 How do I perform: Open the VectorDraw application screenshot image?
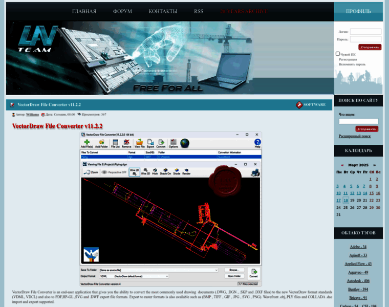pyautogui.click(x=170, y=209)
